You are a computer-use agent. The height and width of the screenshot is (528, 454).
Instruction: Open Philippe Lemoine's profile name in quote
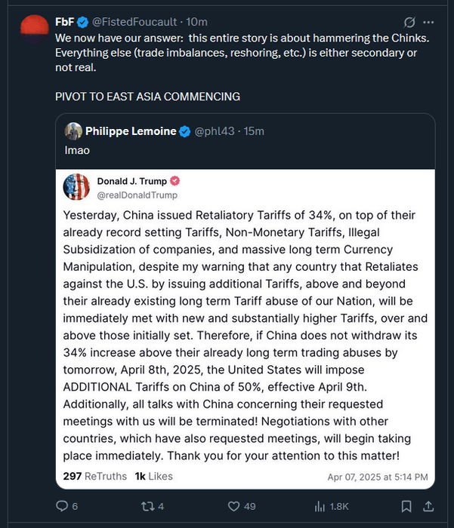tap(131, 131)
